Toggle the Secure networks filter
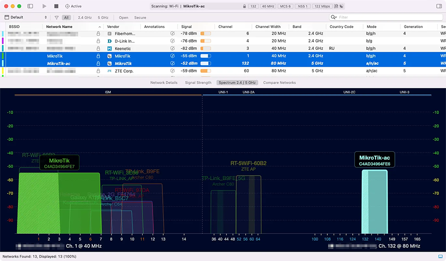Image resolution: width=446 pixels, height=261 pixels. 140,17
